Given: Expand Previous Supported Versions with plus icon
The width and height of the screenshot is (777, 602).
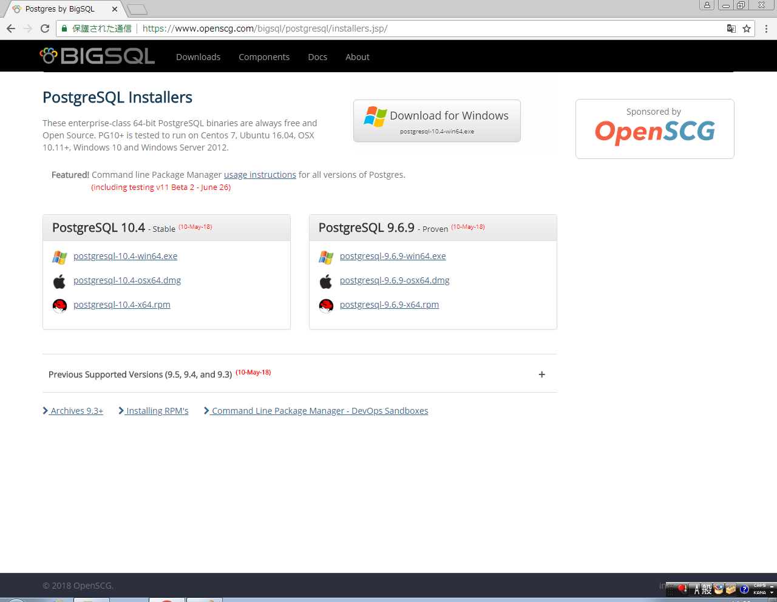Looking at the screenshot, I should click(542, 374).
